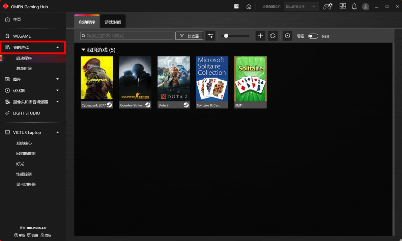
Task: Collapse the 我的游戏 (5) group triangle
Action: [83, 50]
